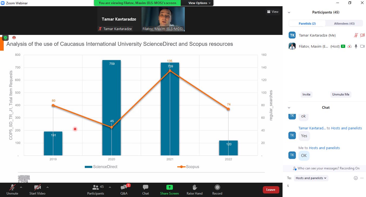The height and width of the screenshot is (197, 366).
Task: Click the 'Yes' chat message bubble
Action: click(x=304, y=136)
